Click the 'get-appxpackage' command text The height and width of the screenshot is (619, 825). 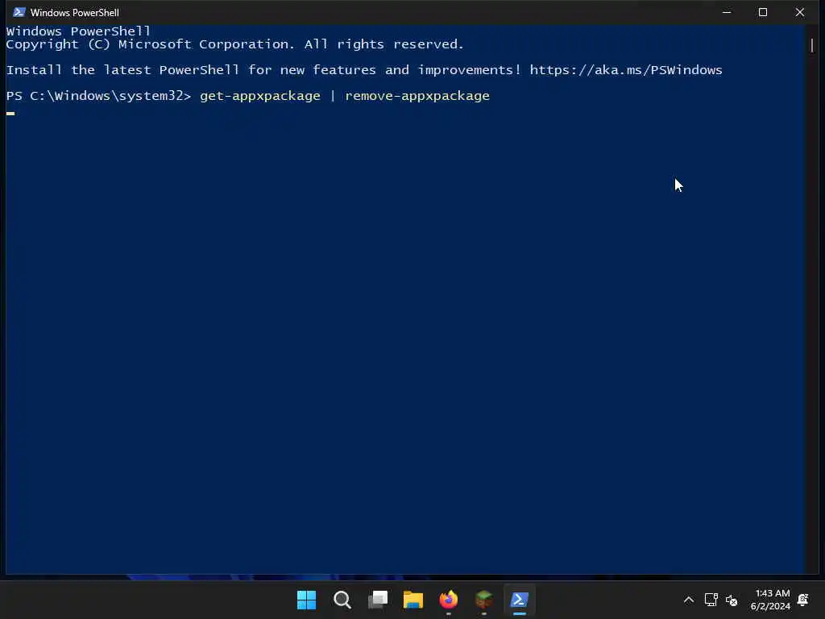pyautogui.click(x=260, y=97)
